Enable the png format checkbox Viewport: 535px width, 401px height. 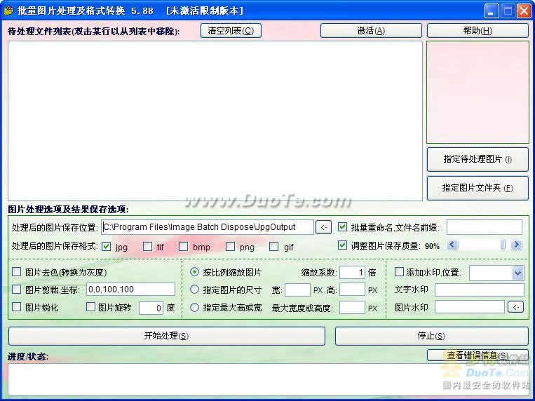coord(230,246)
